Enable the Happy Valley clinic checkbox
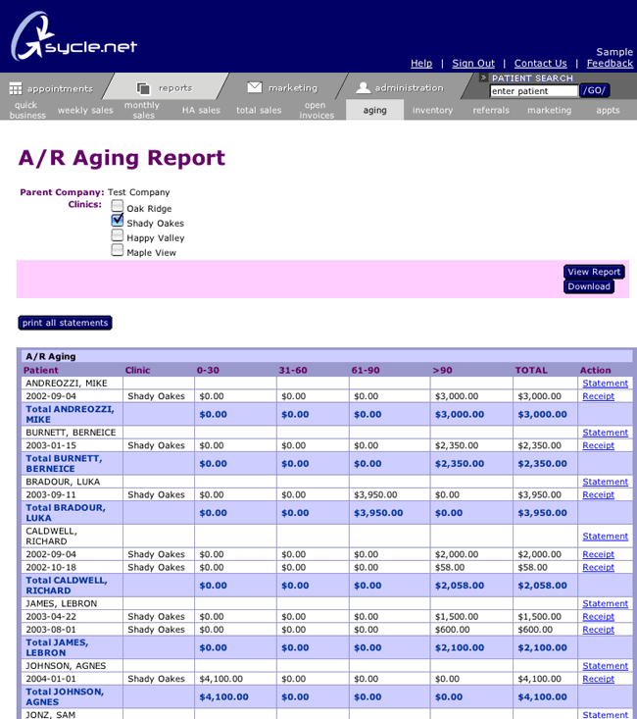This screenshot has width=637, height=719. [118, 235]
